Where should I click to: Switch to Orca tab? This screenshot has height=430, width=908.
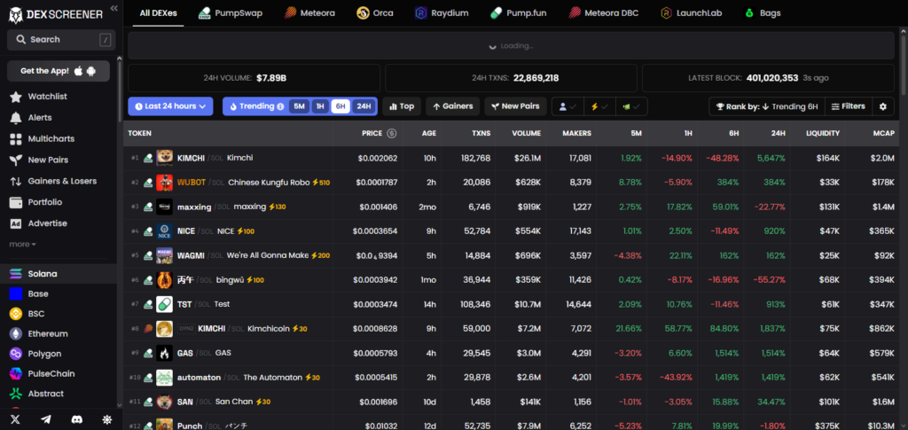click(375, 12)
